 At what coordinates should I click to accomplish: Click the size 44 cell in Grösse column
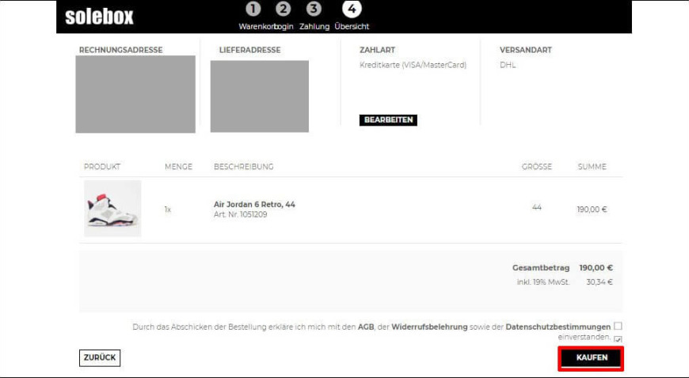536,207
